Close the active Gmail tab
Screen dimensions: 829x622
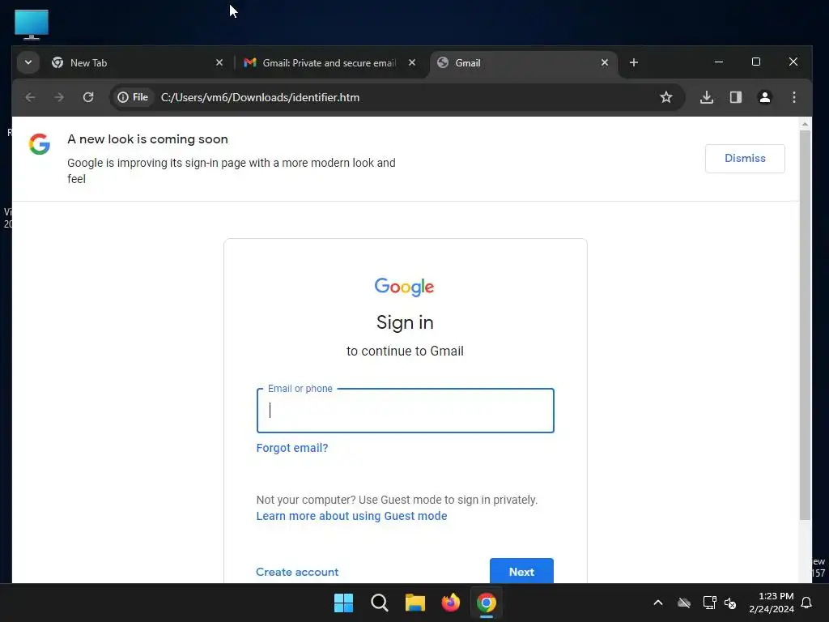pyautogui.click(x=605, y=62)
